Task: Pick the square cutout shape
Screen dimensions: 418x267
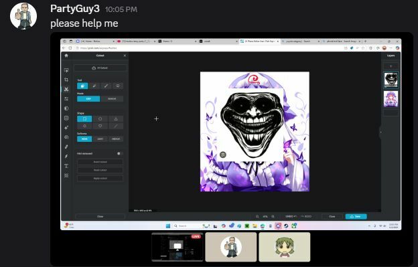Action: 84,118
